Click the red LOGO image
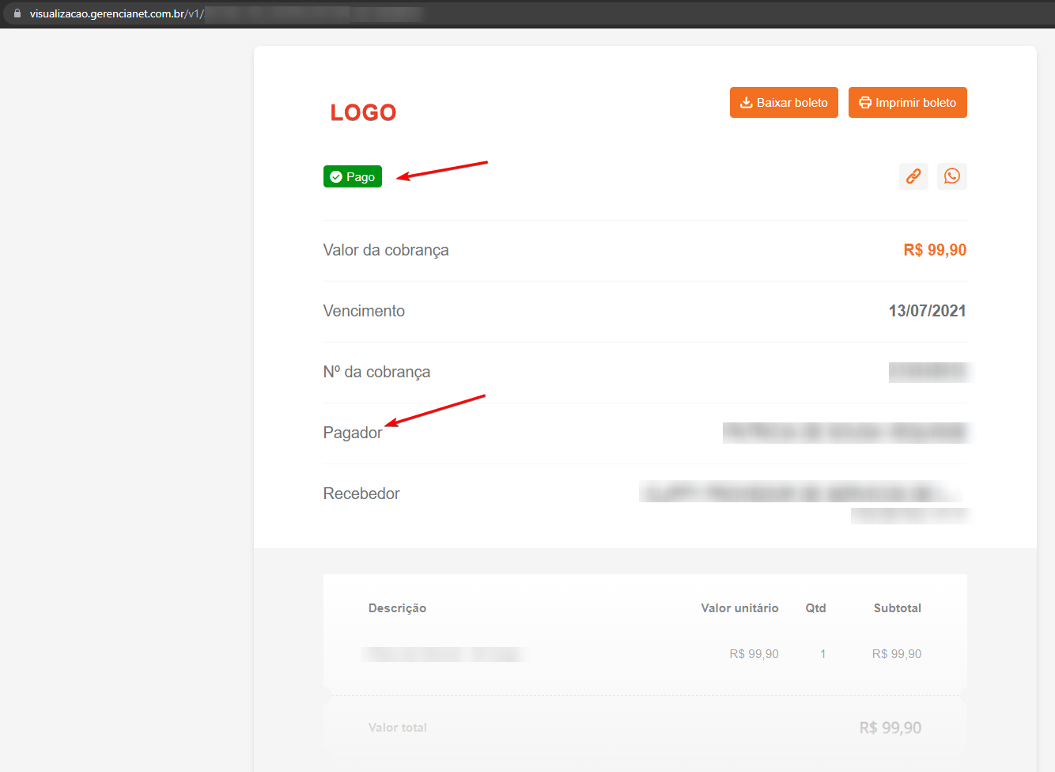 [x=363, y=112]
